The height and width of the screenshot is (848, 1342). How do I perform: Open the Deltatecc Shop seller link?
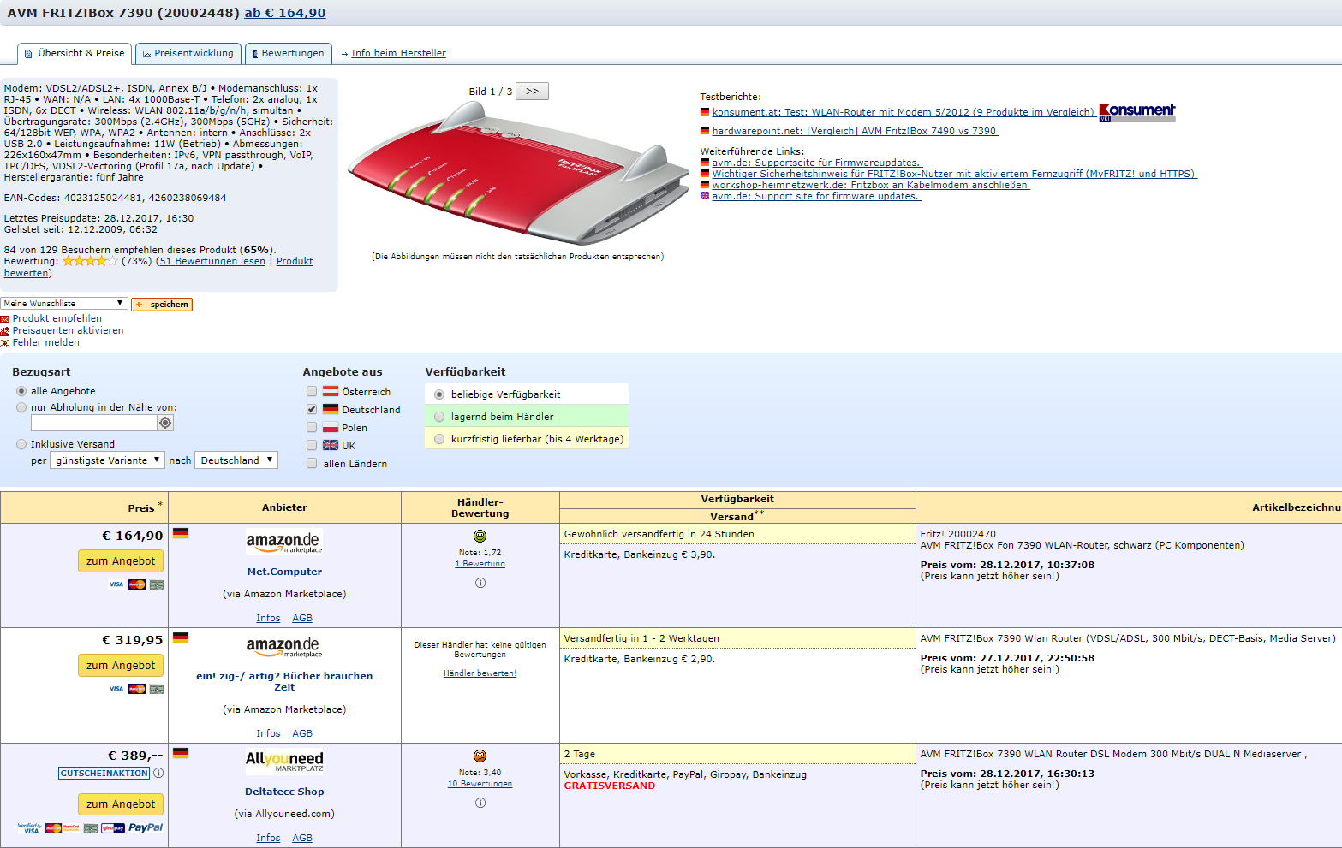284,792
